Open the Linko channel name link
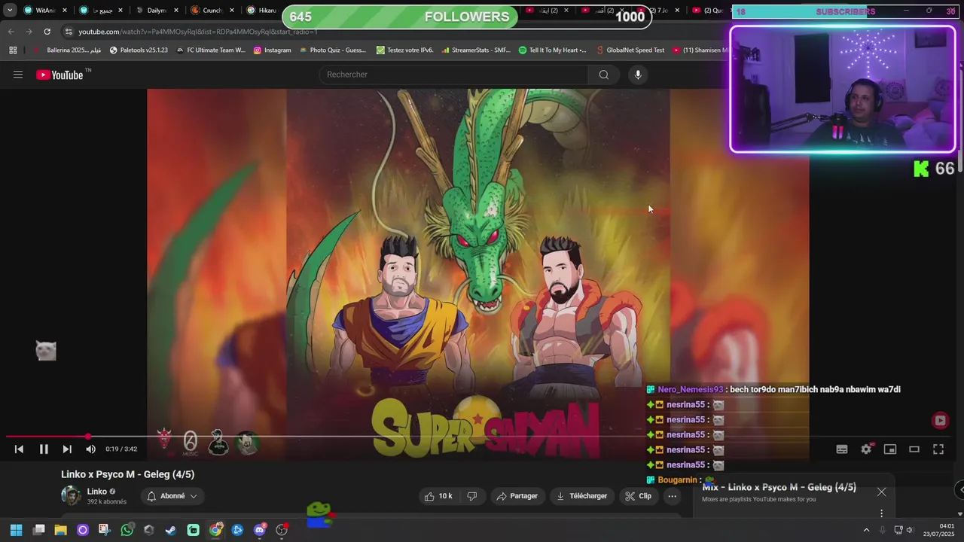Viewport: 964px width, 542px height. point(96,492)
